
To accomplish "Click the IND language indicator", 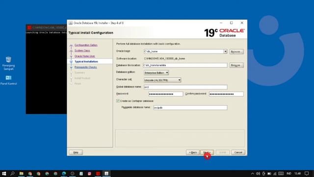I will (x=289, y=174).
